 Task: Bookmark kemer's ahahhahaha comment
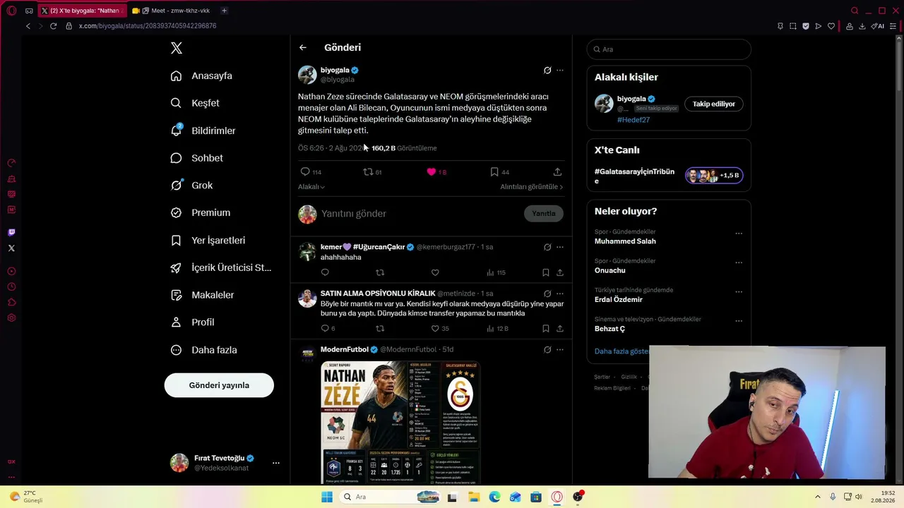tap(546, 272)
